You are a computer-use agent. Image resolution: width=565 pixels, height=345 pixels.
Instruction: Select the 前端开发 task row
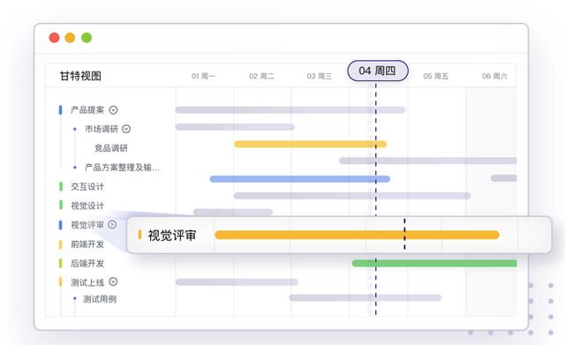[87, 244]
